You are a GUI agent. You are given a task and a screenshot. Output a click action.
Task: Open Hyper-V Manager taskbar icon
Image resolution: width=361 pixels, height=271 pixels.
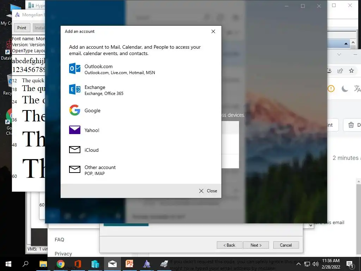tap(95, 264)
